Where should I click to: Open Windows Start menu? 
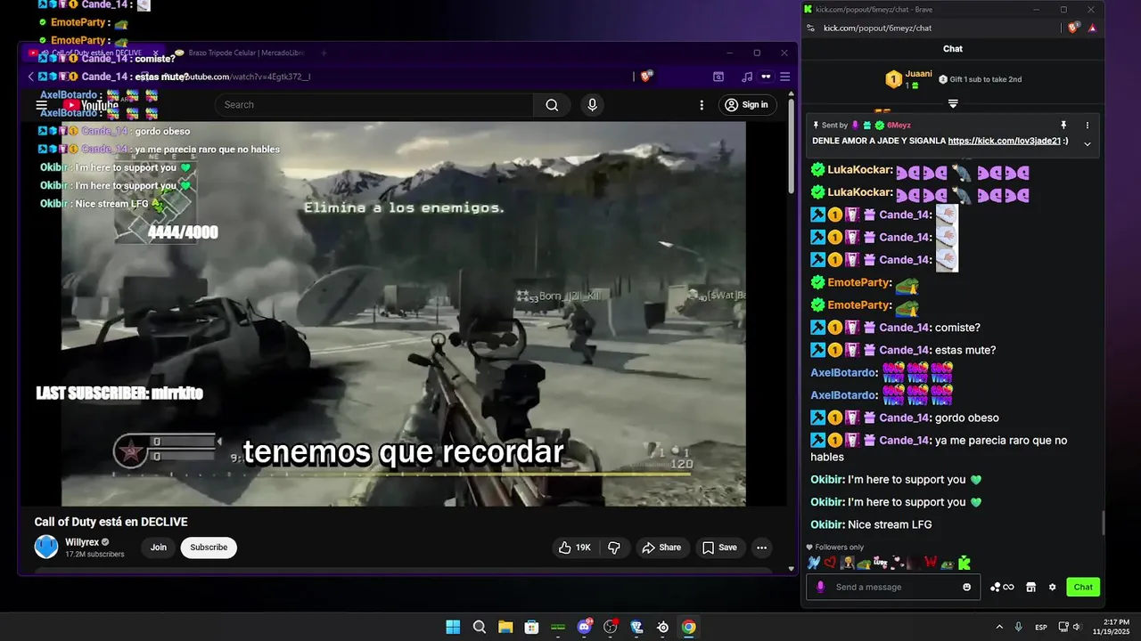453,627
